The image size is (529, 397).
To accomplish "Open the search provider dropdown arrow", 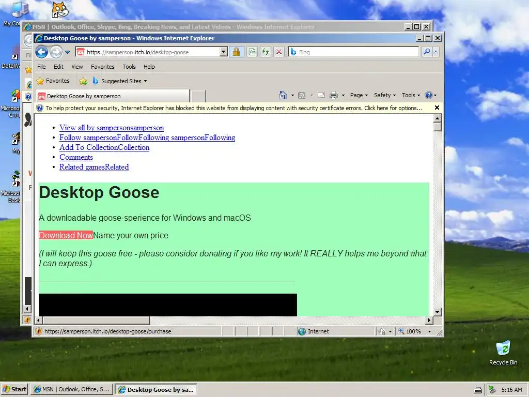I will (x=435, y=52).
